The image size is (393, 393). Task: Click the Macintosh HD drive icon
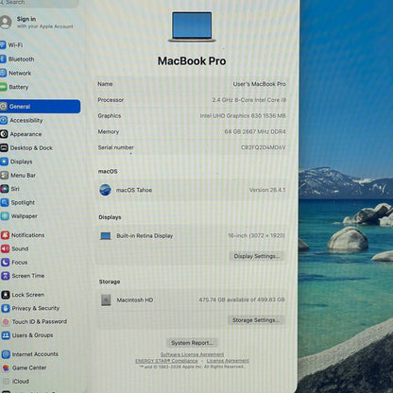pyautogui.click(x=106, y=300)
